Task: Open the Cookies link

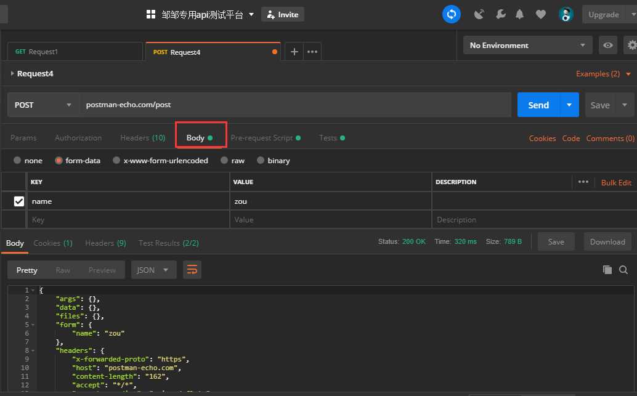Action: click(x=542, y=138)
